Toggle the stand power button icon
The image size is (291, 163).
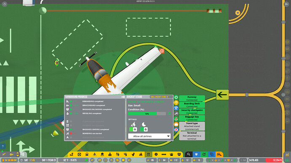176,97
